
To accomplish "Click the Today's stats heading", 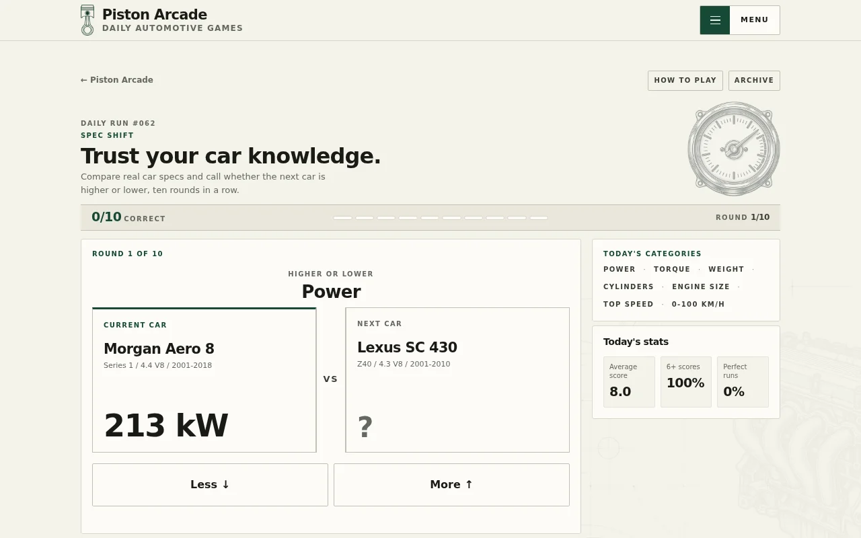I will (x=636, y=342).
